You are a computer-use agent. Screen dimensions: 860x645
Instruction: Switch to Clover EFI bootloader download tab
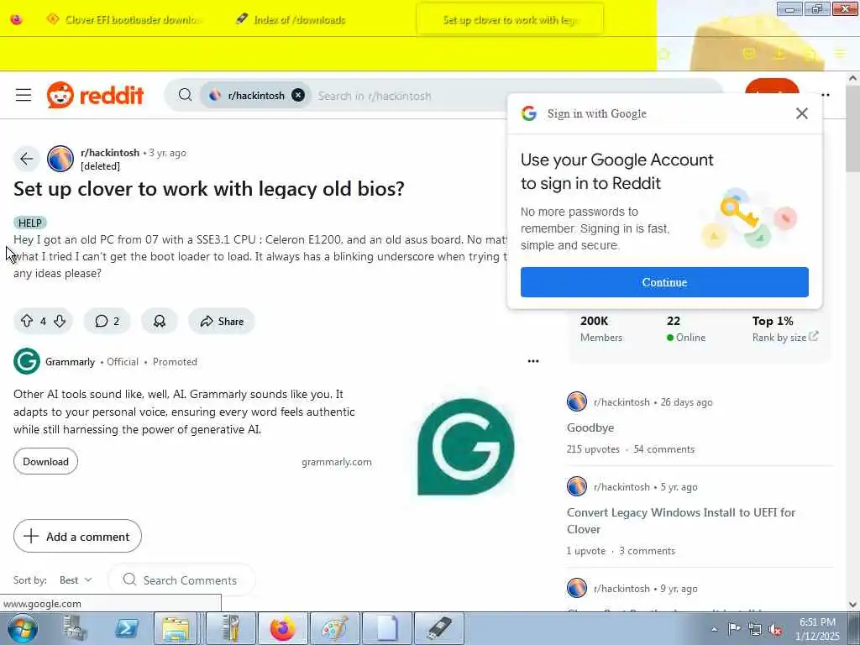pyautogui.click(x=125, y=19)
